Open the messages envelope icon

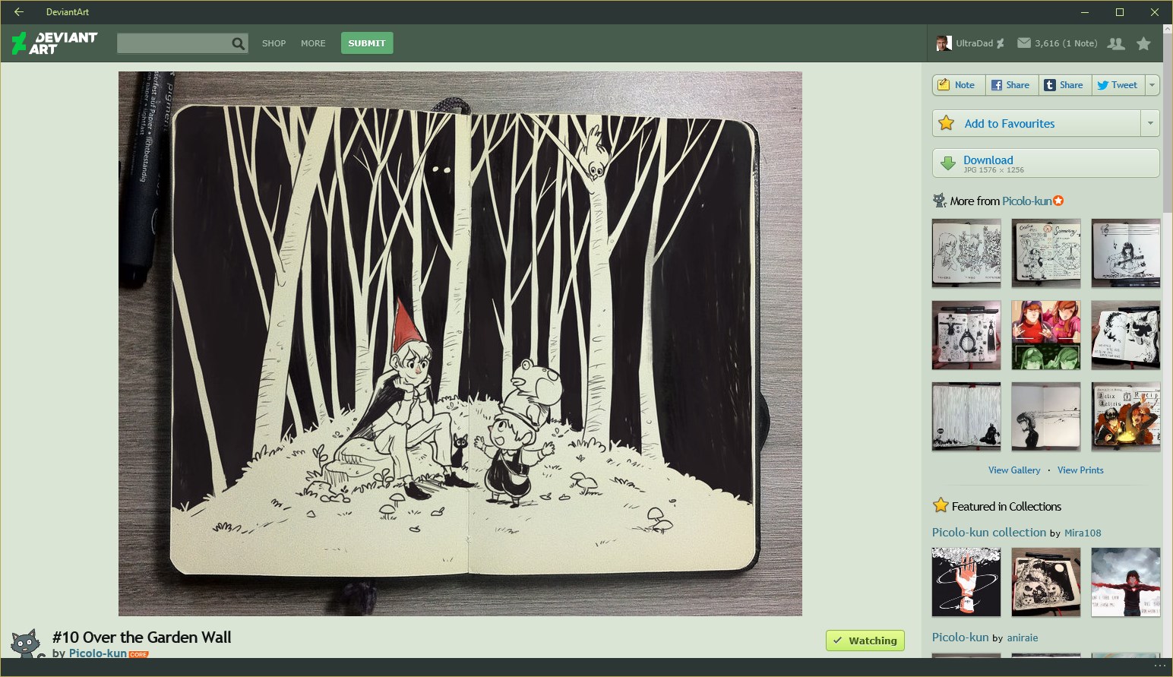click(x=1024, y=43)
